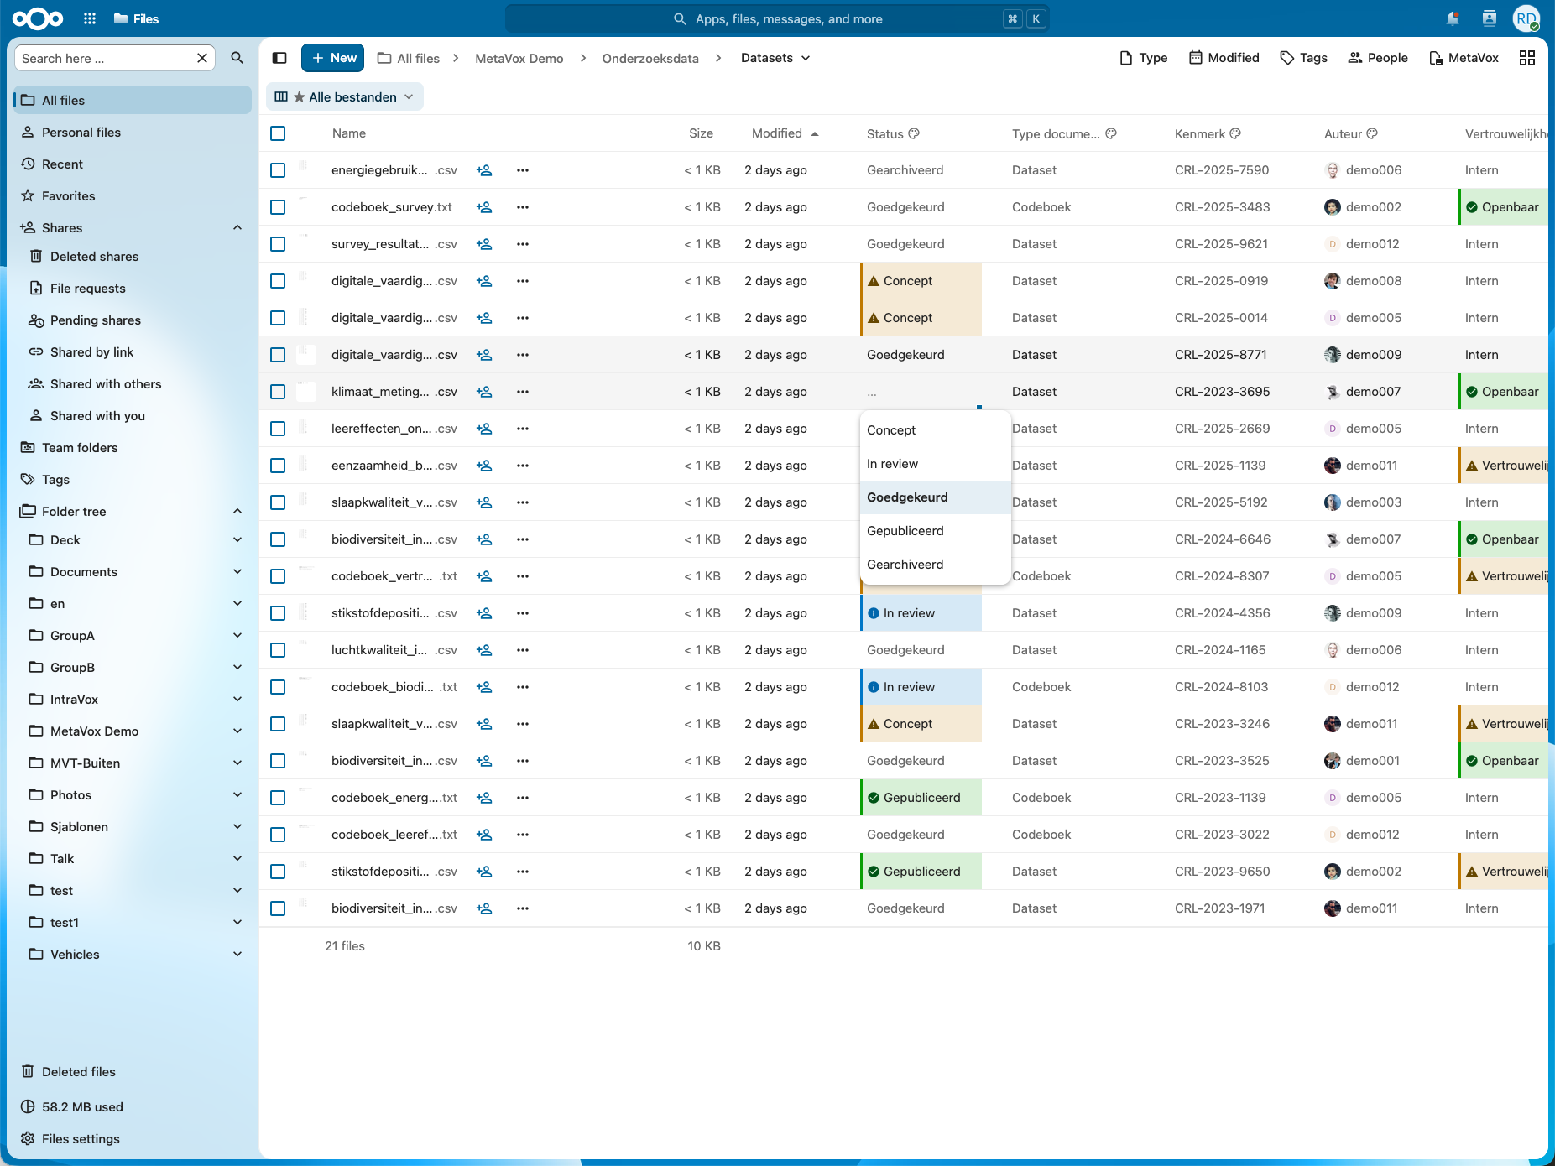The height and width of the screenshot is (1166, 1555).
Task: Click the New button
Action: click(x=333, y=58)
